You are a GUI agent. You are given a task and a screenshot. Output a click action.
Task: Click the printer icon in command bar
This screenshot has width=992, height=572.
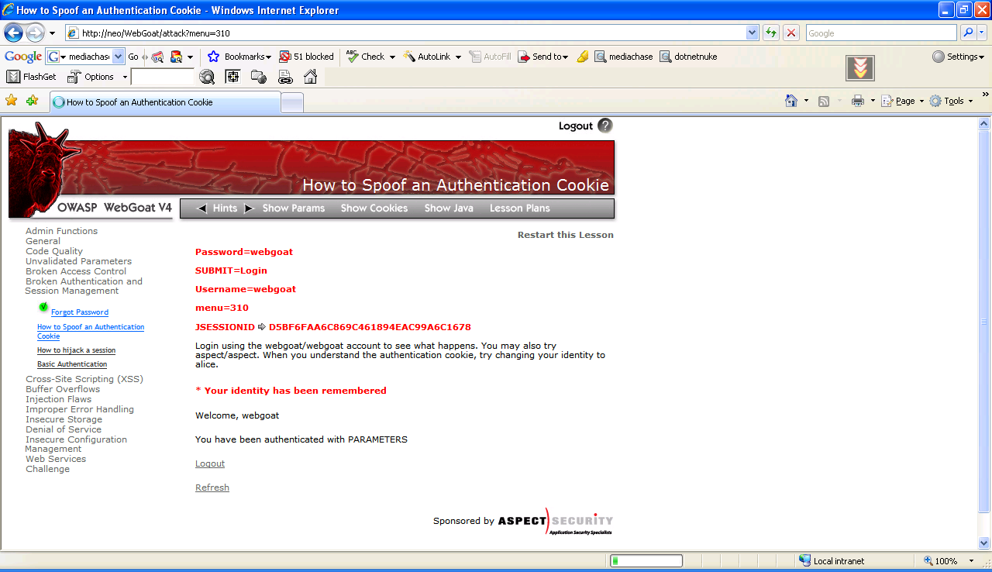point(857,101)
